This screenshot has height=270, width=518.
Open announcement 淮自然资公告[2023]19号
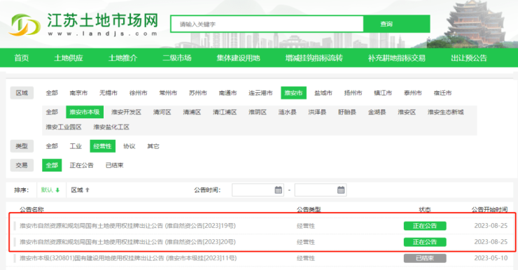(127, 226)
